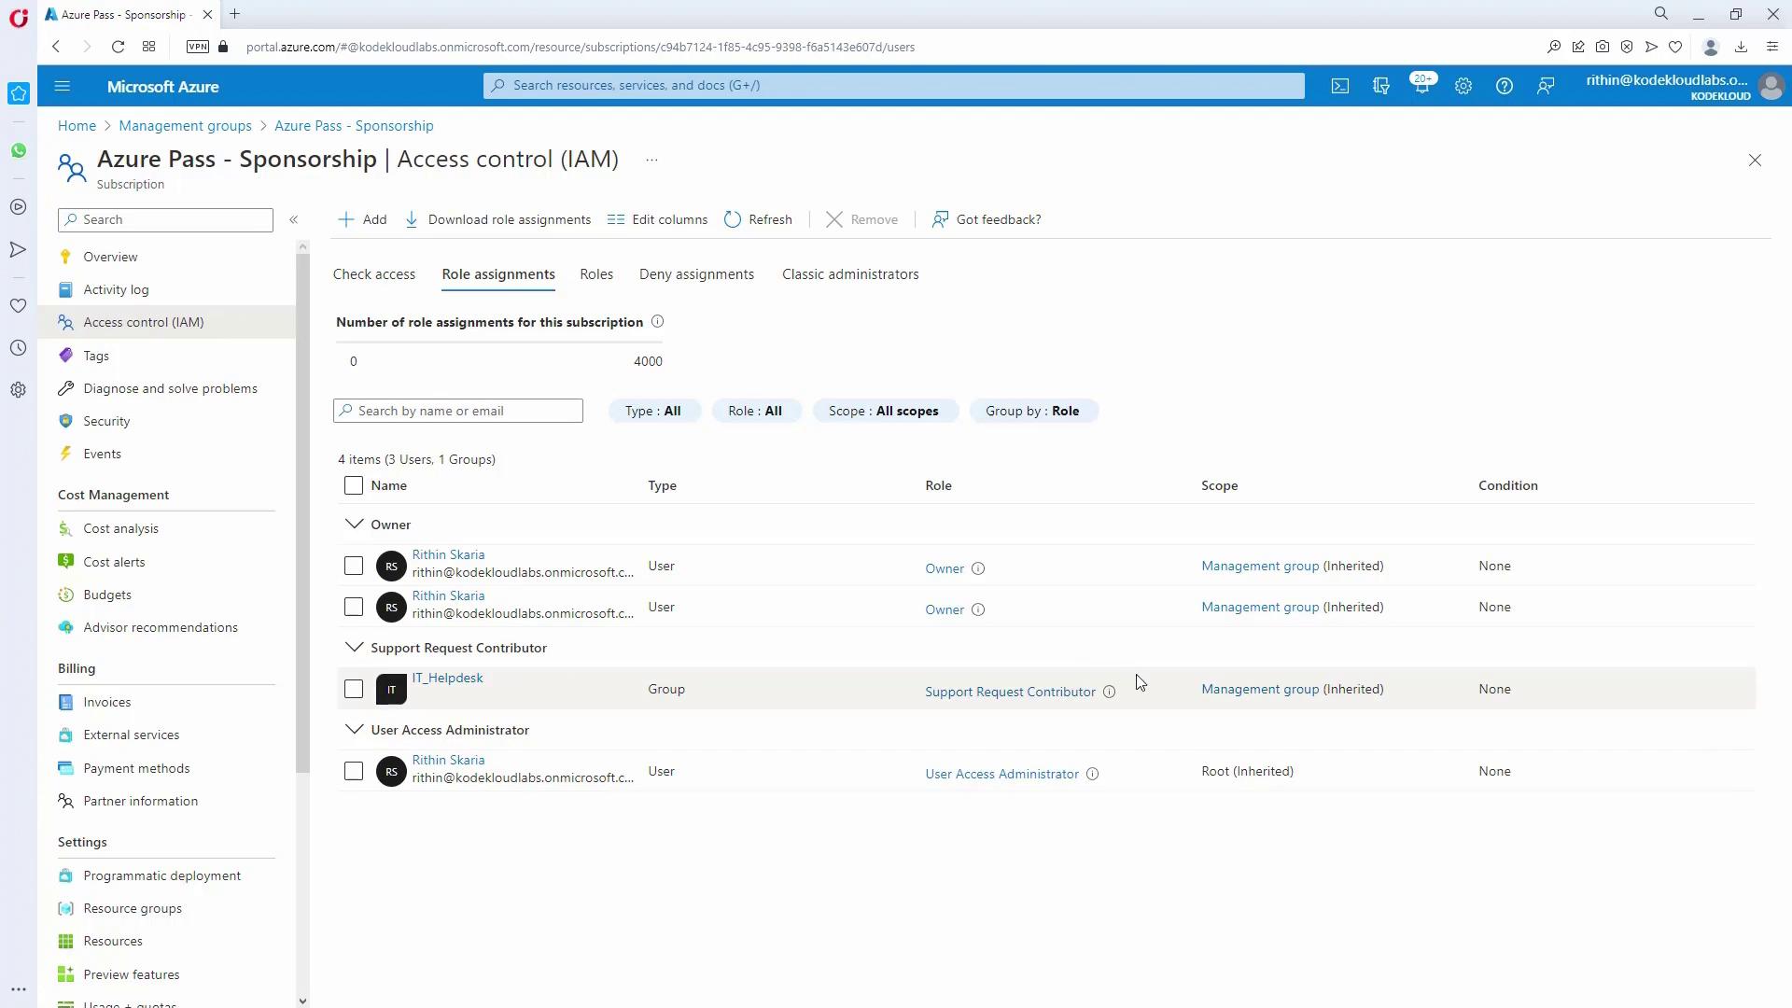Collapse the left navigation pane chevron

293,219
